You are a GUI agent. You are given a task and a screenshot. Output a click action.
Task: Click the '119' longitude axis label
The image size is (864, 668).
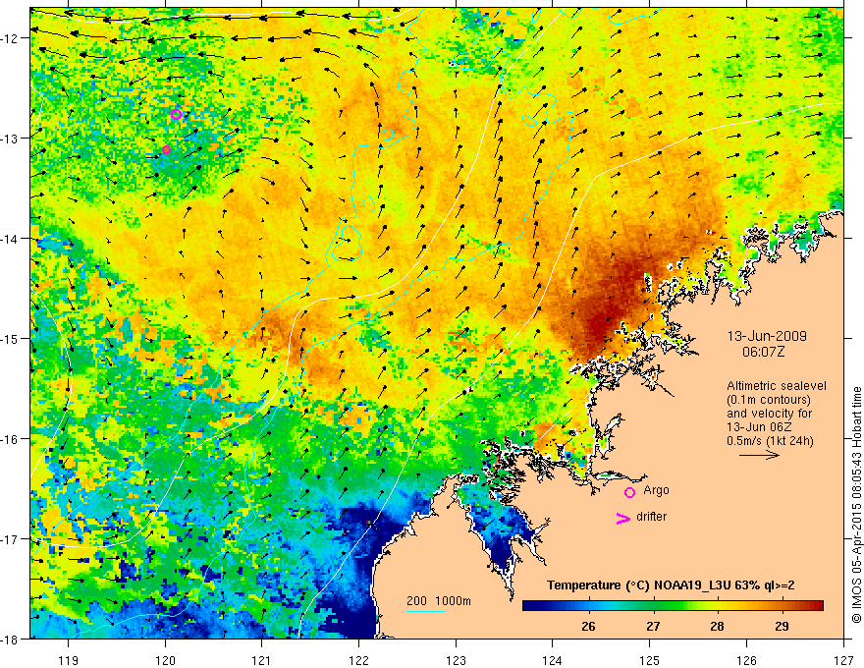tap(69, 660)
